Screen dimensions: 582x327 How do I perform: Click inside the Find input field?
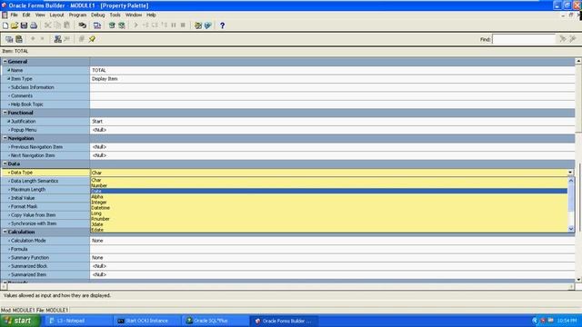click(524, 39)
